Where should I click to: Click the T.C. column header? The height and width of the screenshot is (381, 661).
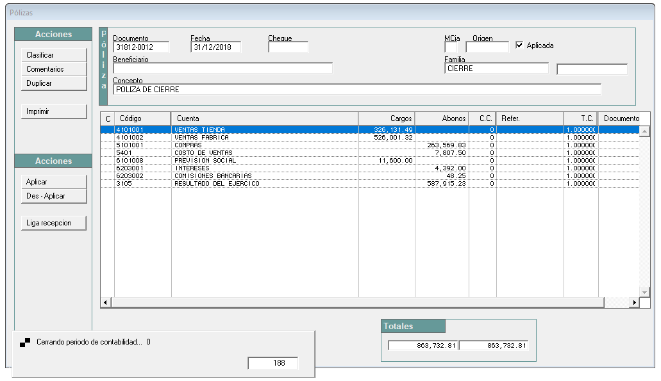coord(581,118)
